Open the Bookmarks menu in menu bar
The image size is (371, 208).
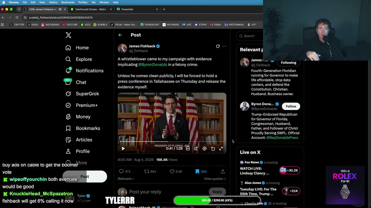pos(68,2)
